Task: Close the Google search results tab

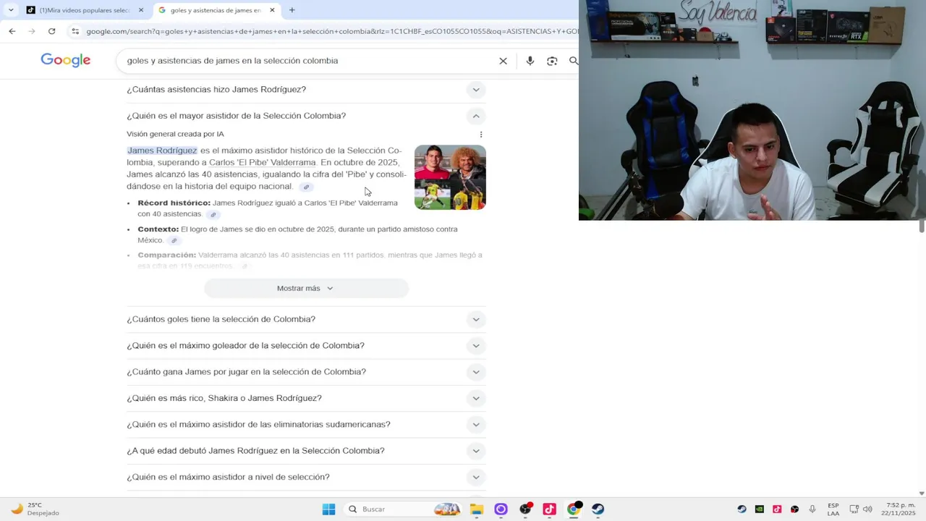Action: click(x=272, y=10)
